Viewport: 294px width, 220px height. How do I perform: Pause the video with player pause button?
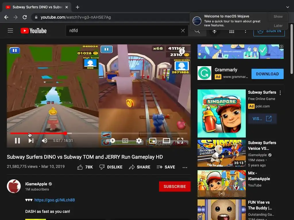point(17,140)
